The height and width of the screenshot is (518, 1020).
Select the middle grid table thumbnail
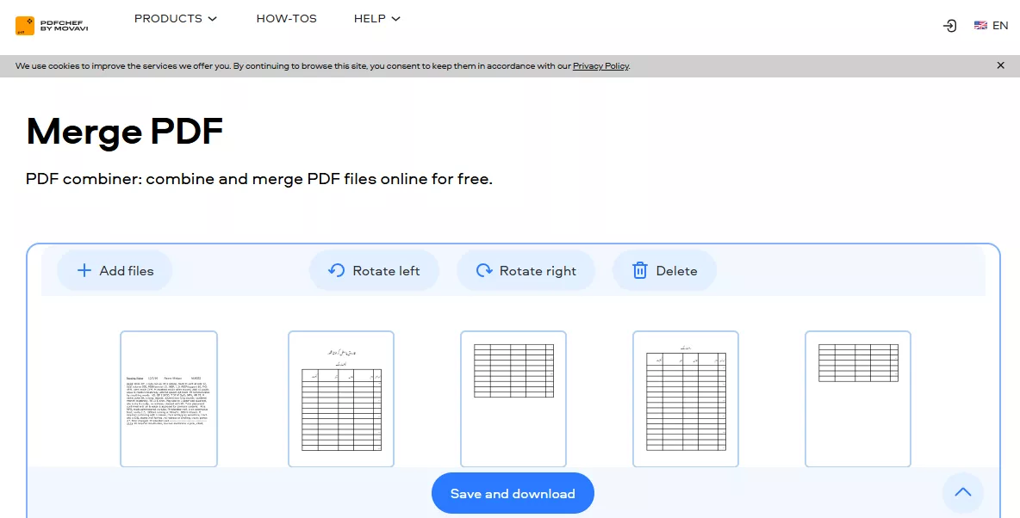pos(513,398)
